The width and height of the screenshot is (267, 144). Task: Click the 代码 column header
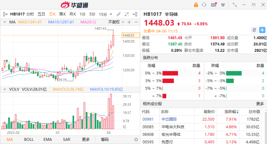click(x=146, y=112)
